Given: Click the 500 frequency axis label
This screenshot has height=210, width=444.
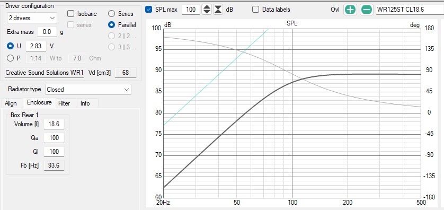Looking at the screenshot, I should (421, 203).
